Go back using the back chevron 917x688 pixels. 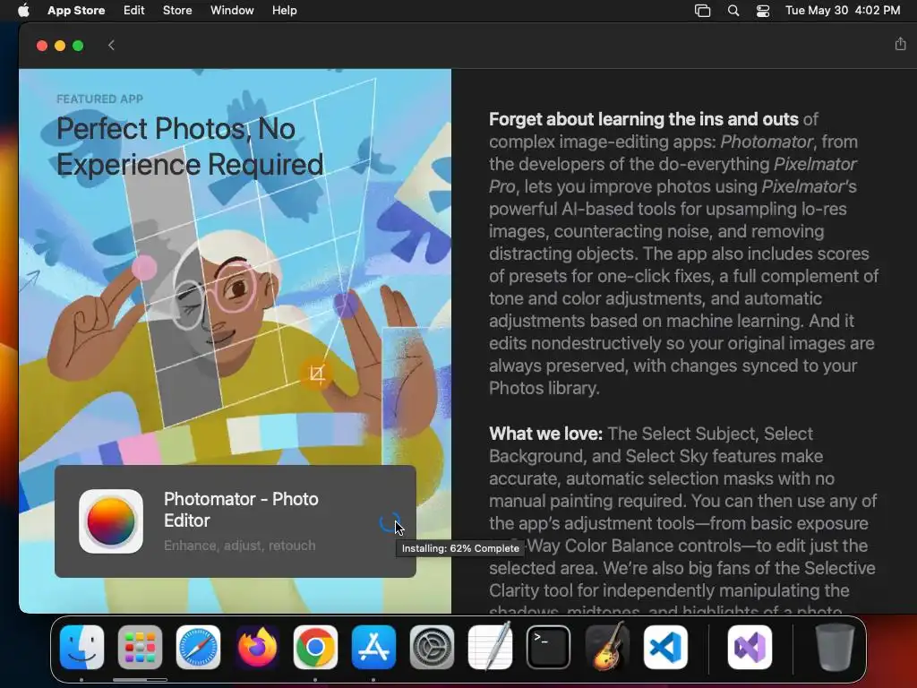(111, 45)
